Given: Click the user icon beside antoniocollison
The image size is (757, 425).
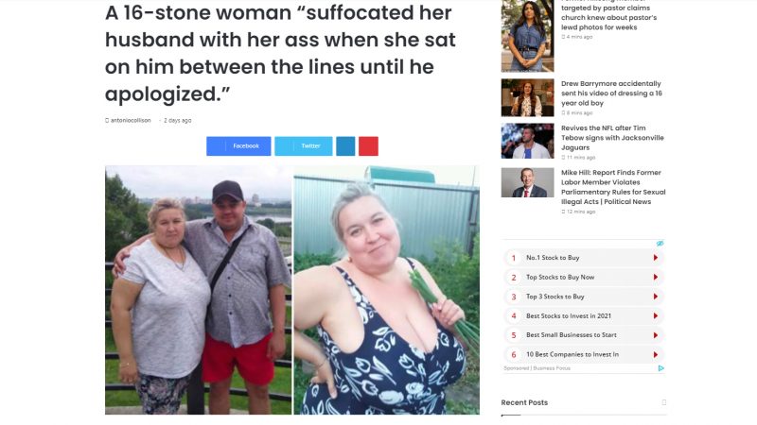Looking at the screenshot, I should (x=107, y=121).
